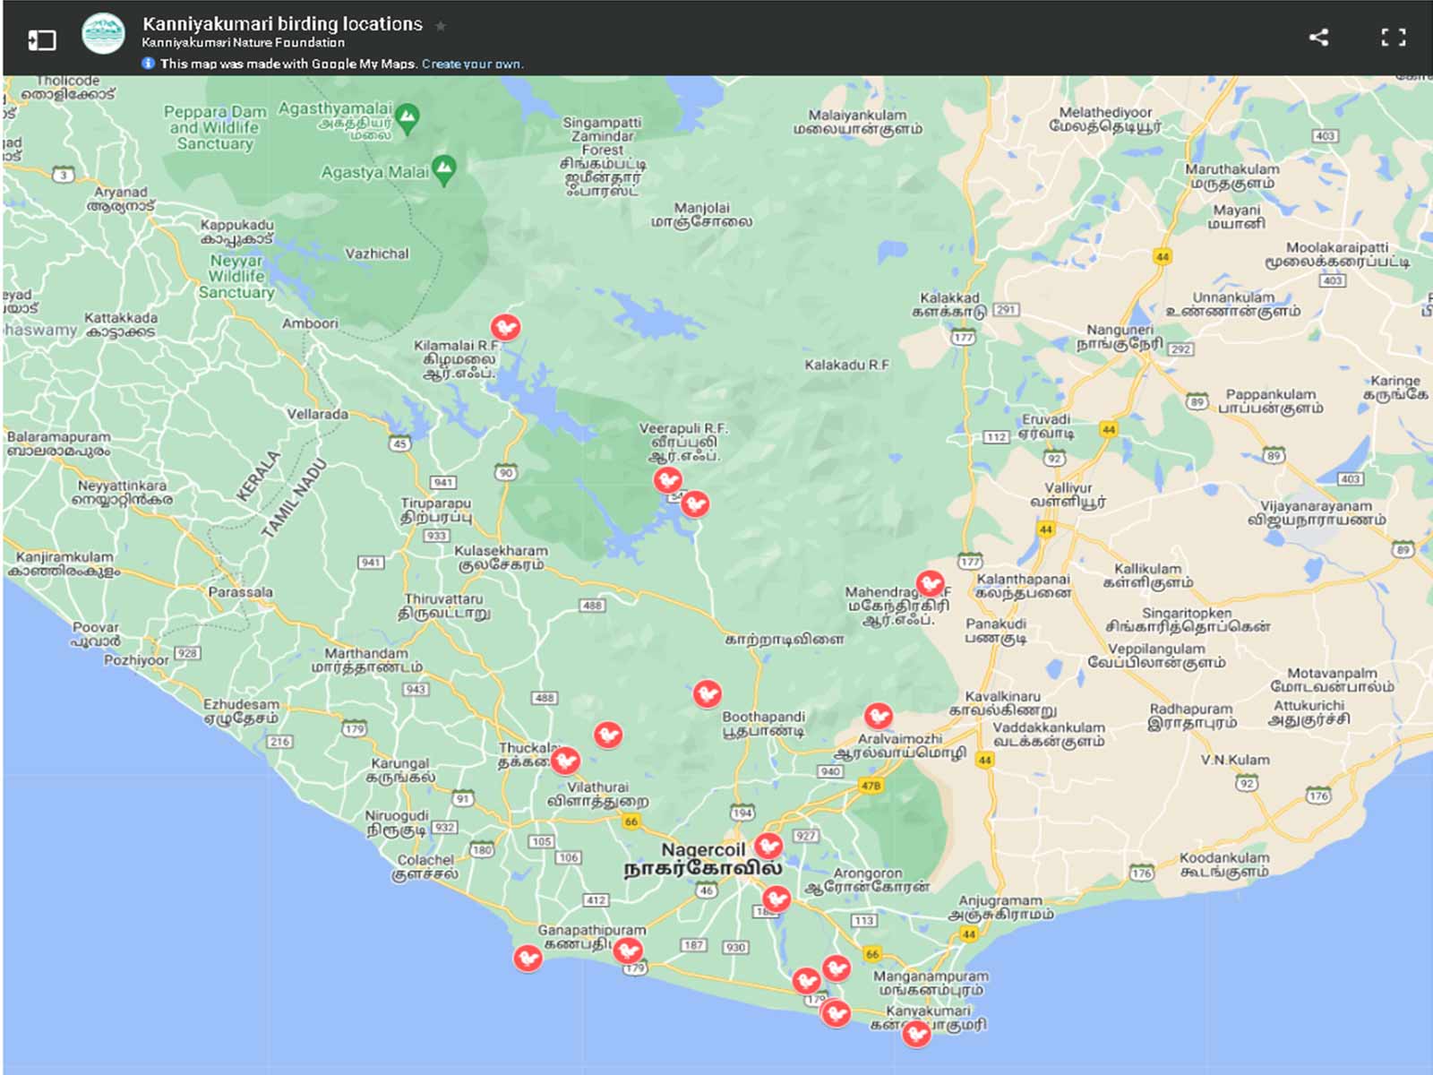Click the Pappankulam place label
The height and width of the screenshot is (1075, 1433).
(1271, 400)
